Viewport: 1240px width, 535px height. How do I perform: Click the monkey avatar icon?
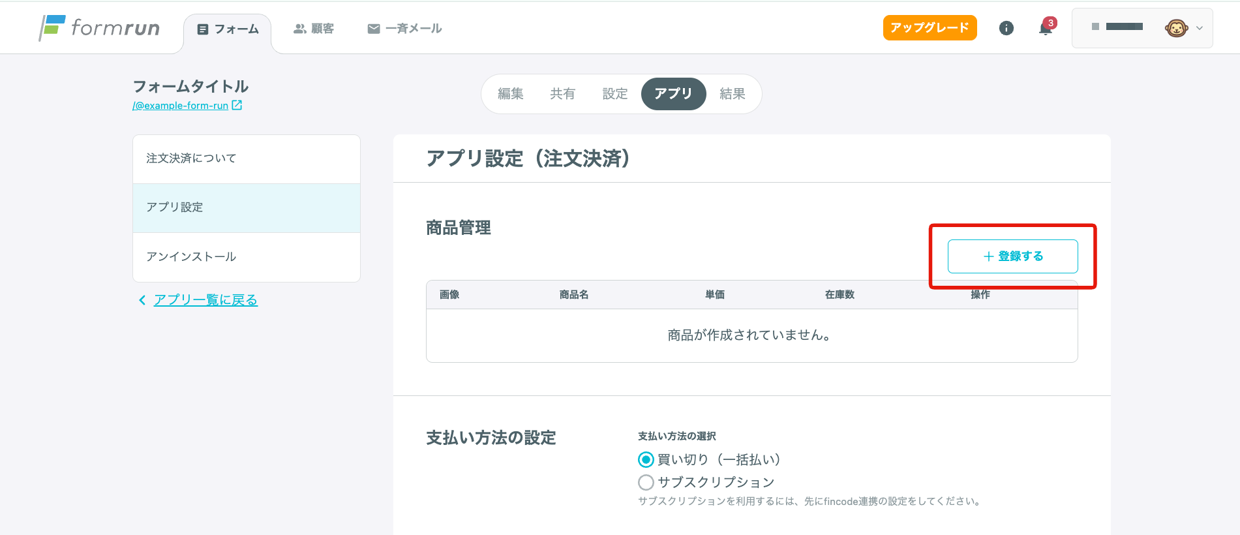tap(1176, 28)
